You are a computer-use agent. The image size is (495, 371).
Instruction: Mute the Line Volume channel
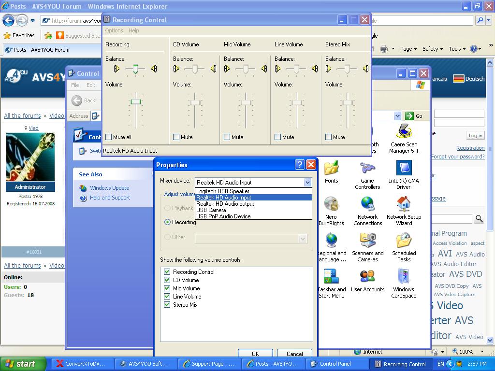coord(277,137)
